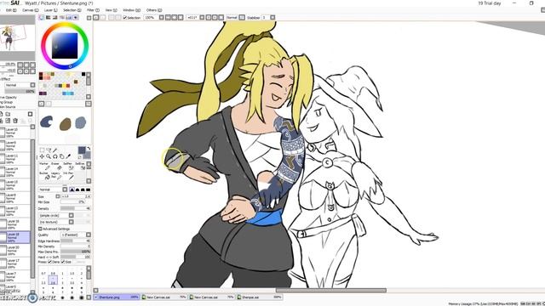The width and height of the screenshot is (545, 306).
Task: Toggle pressure Size checkbox
Action: pos(63,262)
